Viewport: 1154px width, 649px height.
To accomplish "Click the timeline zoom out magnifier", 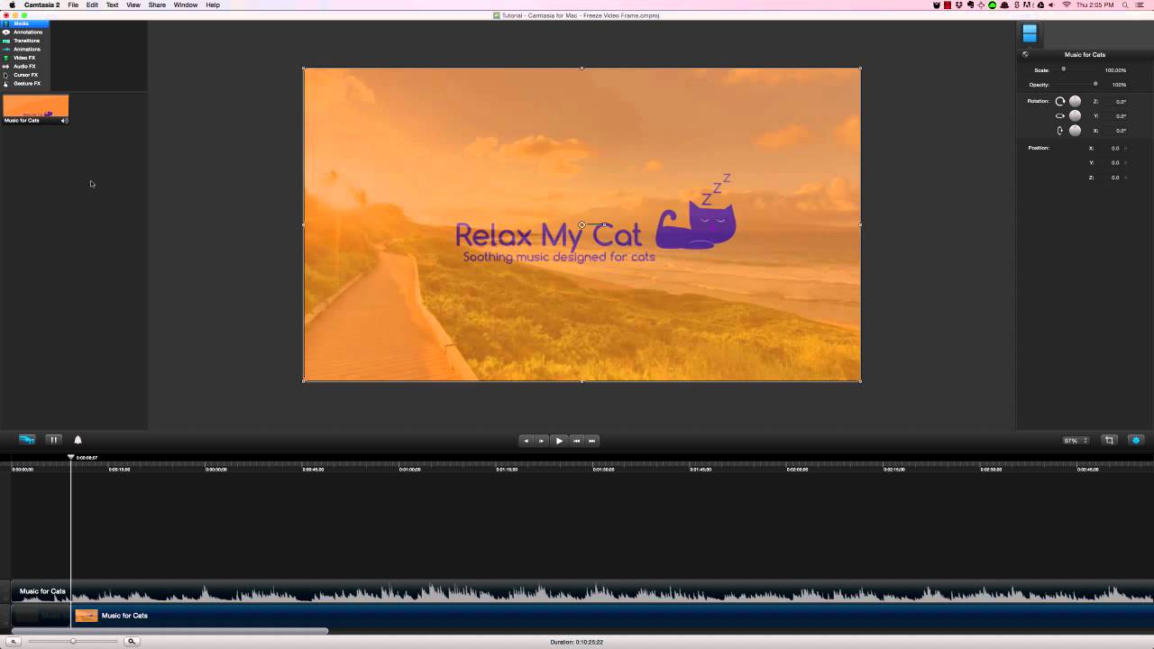I will [14, 642].
